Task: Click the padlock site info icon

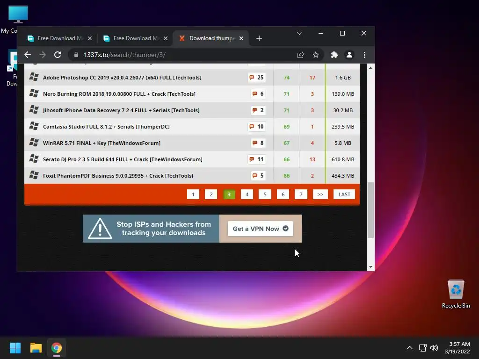Action: pyautogui.click(x=76, y=55)
